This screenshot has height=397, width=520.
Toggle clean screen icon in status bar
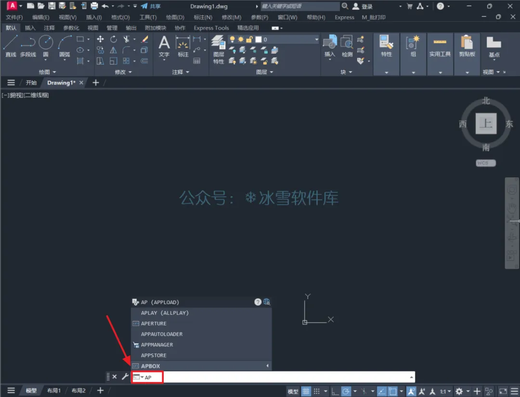coord(503,391)
